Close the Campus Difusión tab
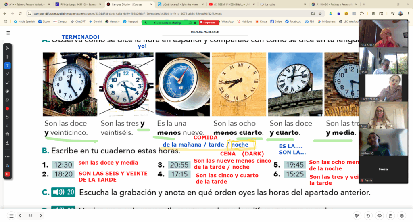The height and width of the screenshot is (222, 413). click(151, 4)
